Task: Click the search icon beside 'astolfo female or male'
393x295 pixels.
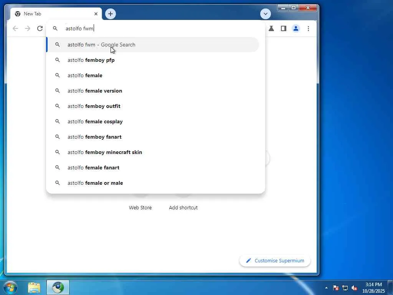Action: tap(58, 182)
